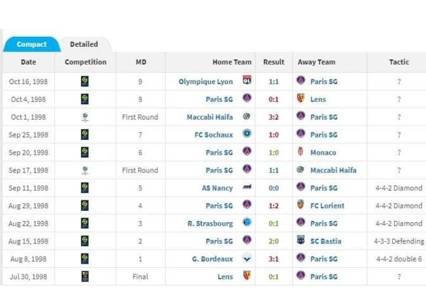Open the Olympique Lyon team link
426x298 pixels.
point(206,82)
